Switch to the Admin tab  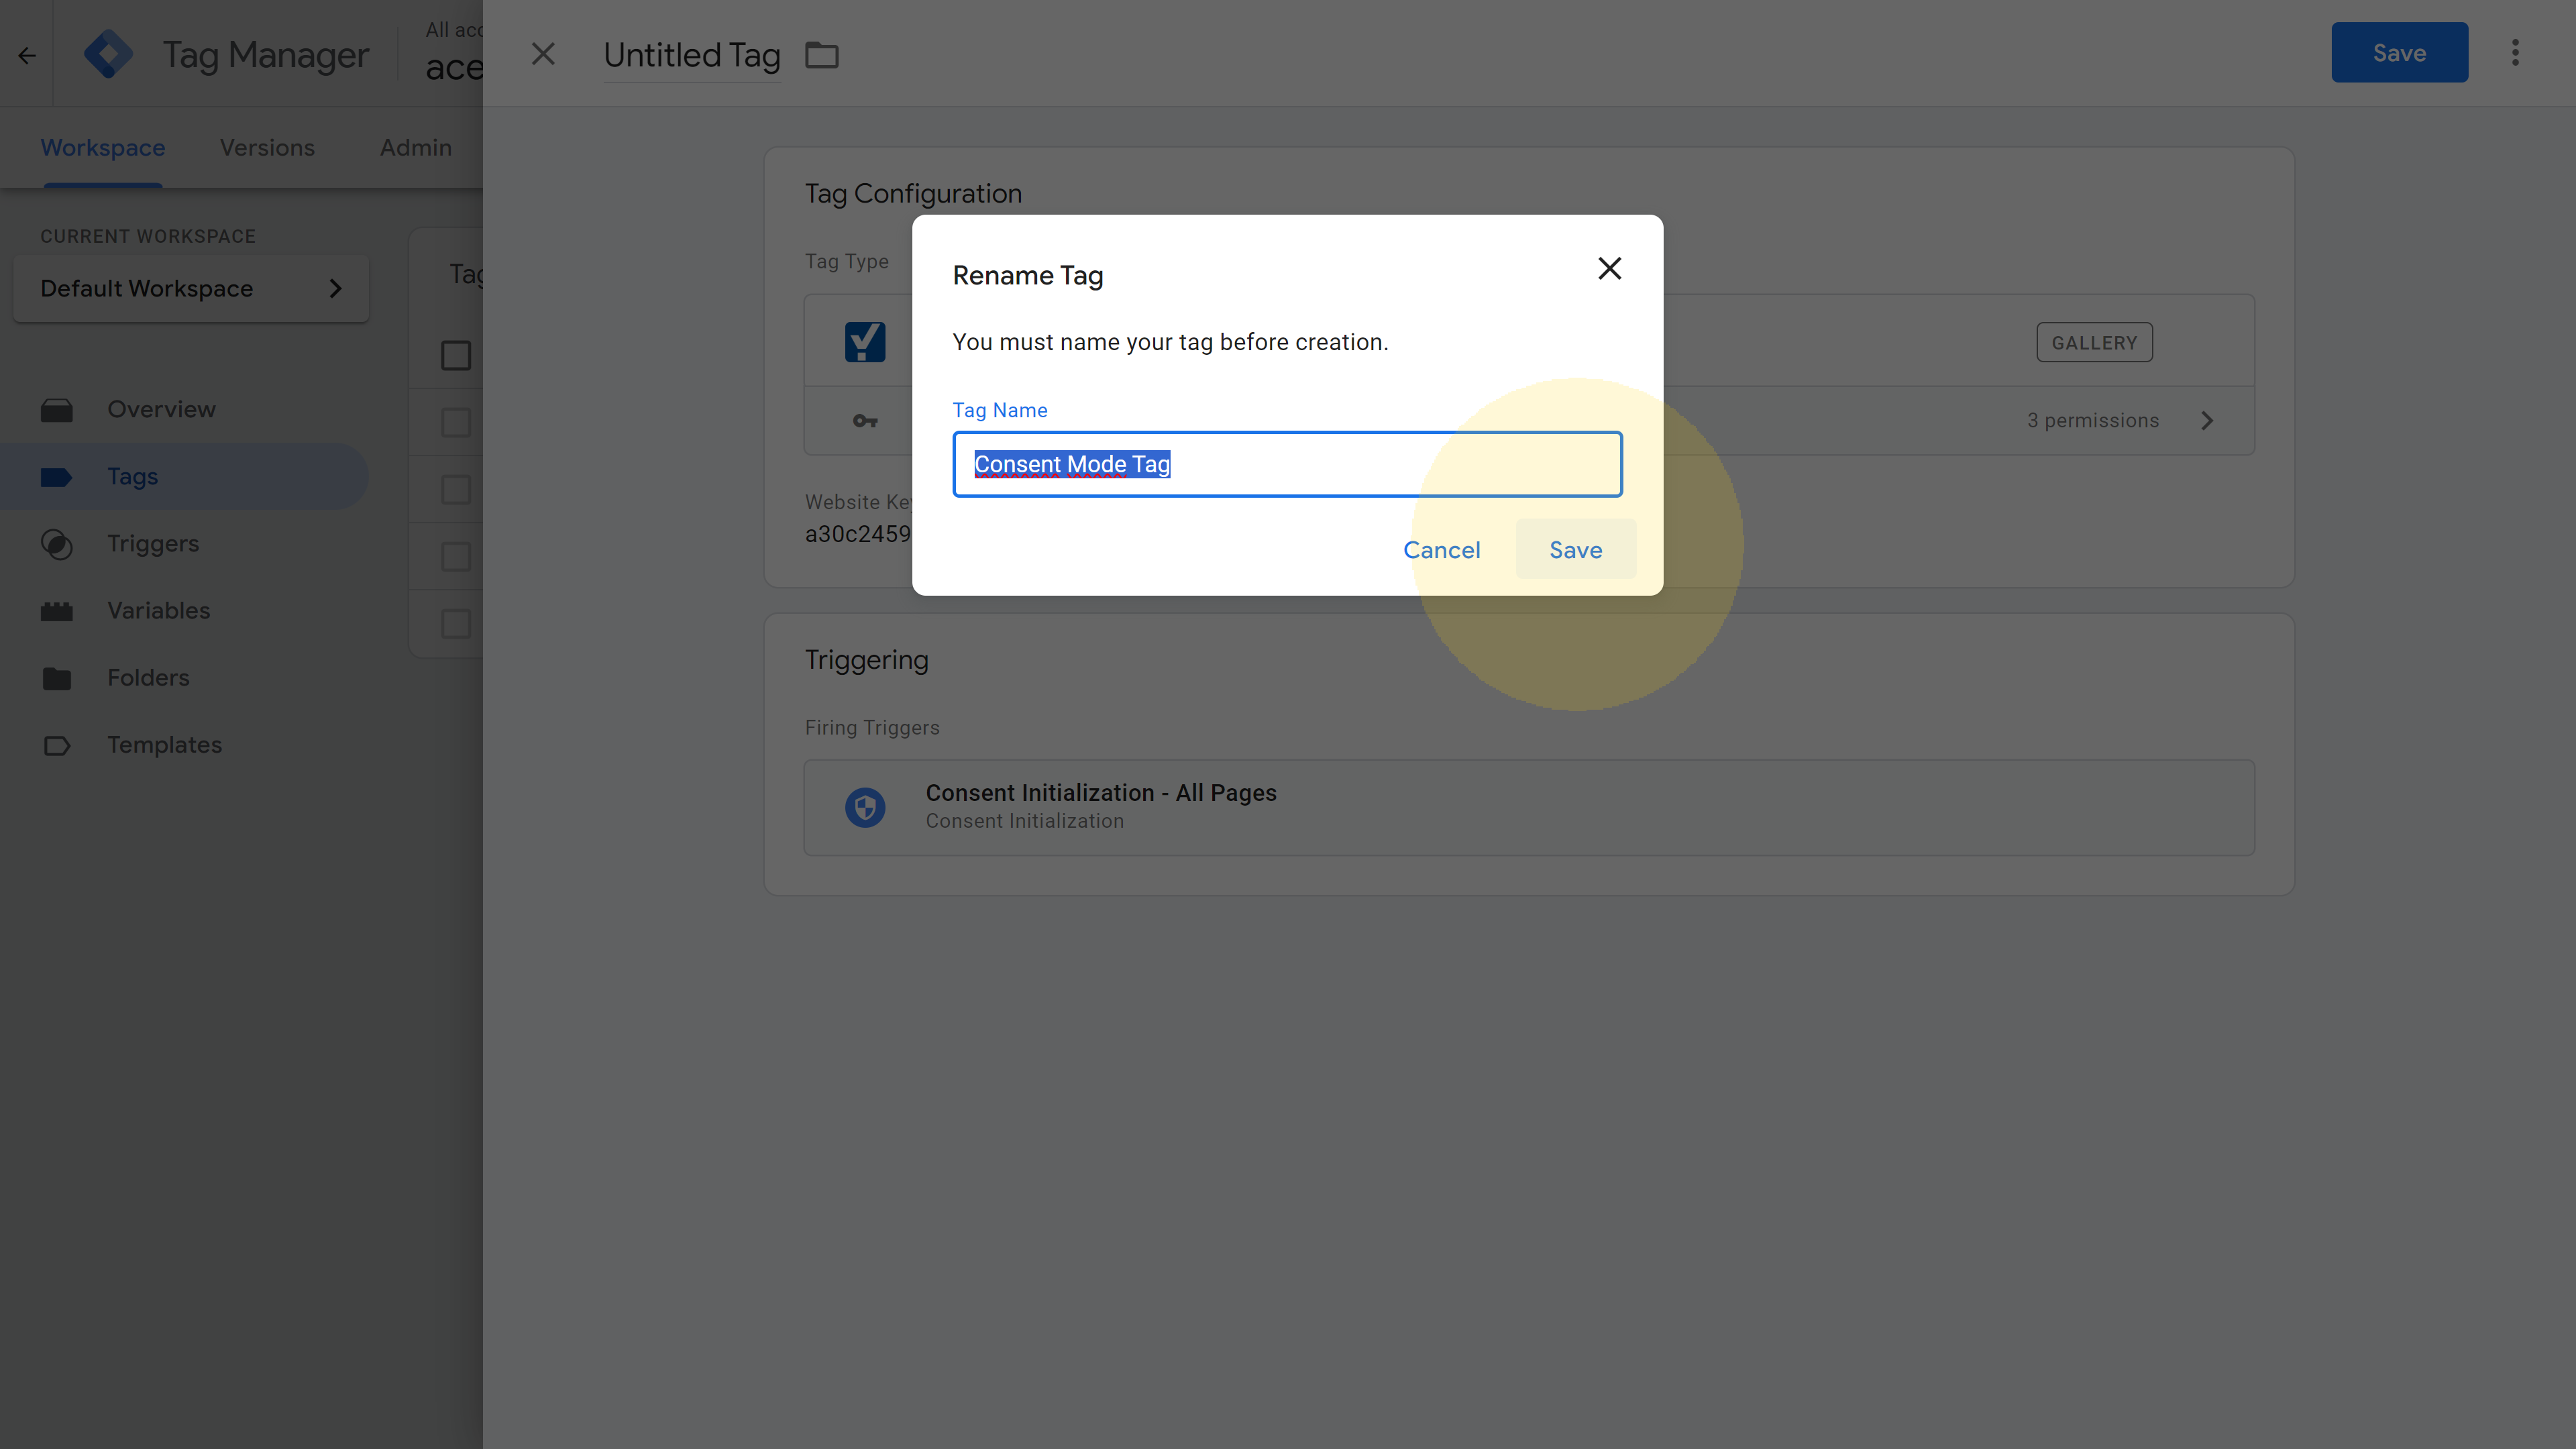(x=416, y=147)
